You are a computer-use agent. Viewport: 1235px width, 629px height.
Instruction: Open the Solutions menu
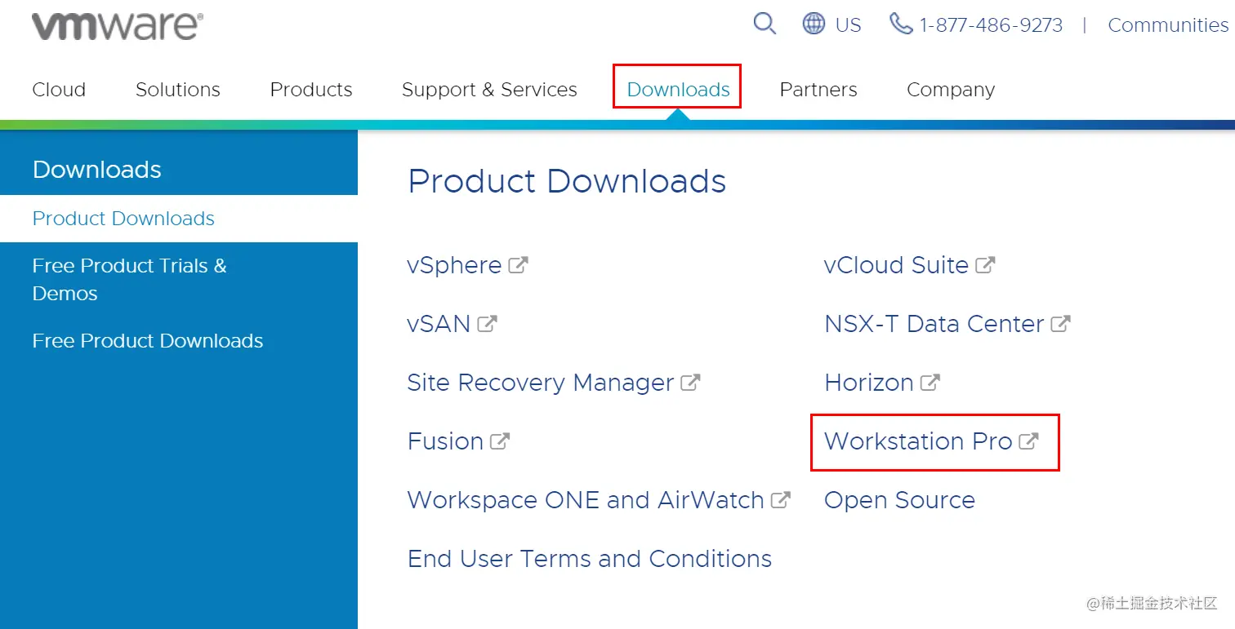coord(178,89)
